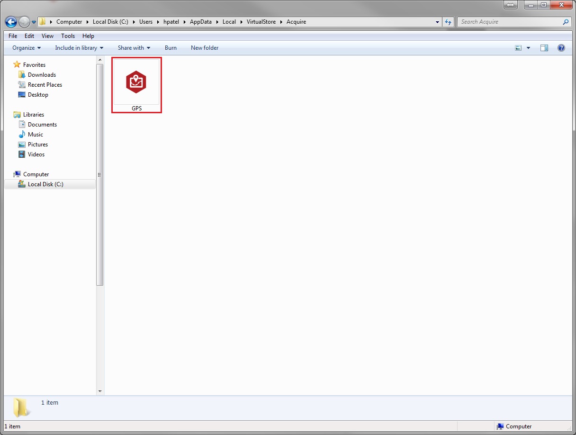Click navigation pane scrollbar down arrow

click(x=100, y=391)
